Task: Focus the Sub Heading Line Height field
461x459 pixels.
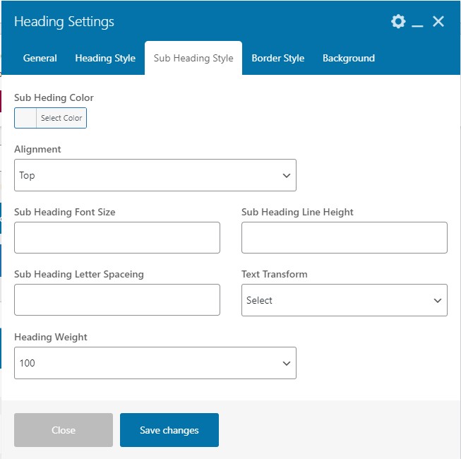Action: tap(344, 238)
